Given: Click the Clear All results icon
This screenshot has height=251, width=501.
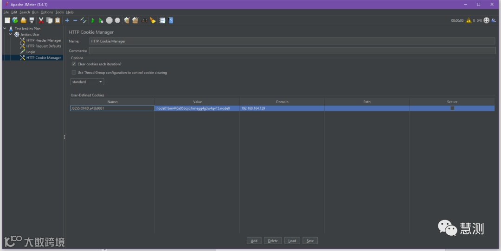Looking at the screenshot, I should click(135, 20).
